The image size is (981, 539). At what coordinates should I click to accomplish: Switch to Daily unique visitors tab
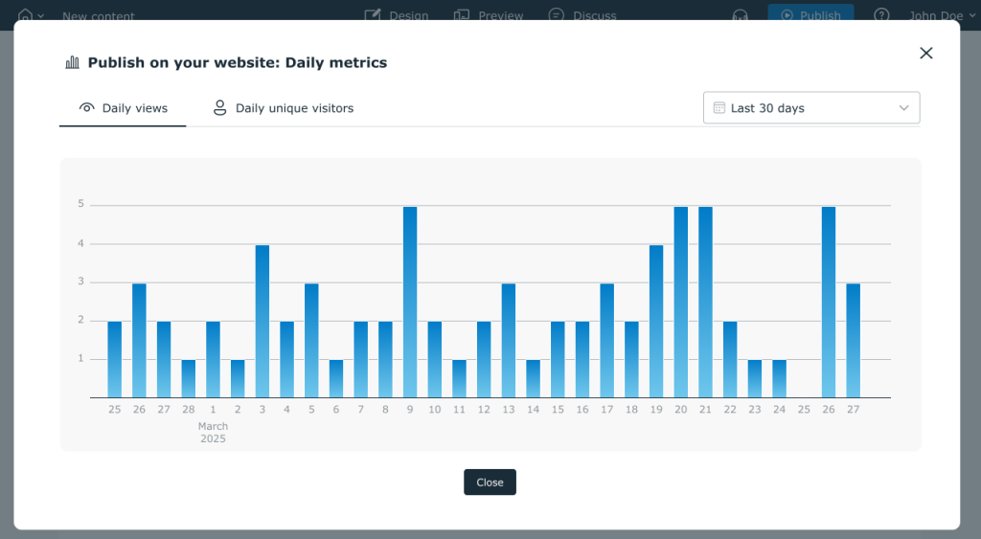click(284, 108)
